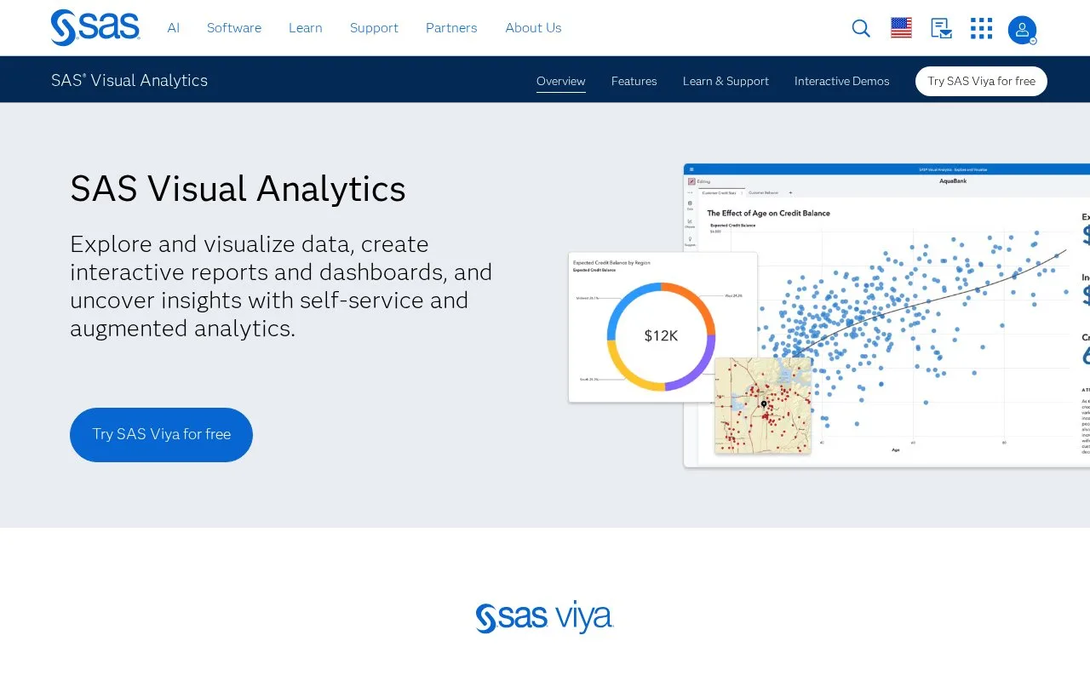This screenshot has height=681, width=1090.
Task: Click the SAS Viya logo
Action: [545, 618]
